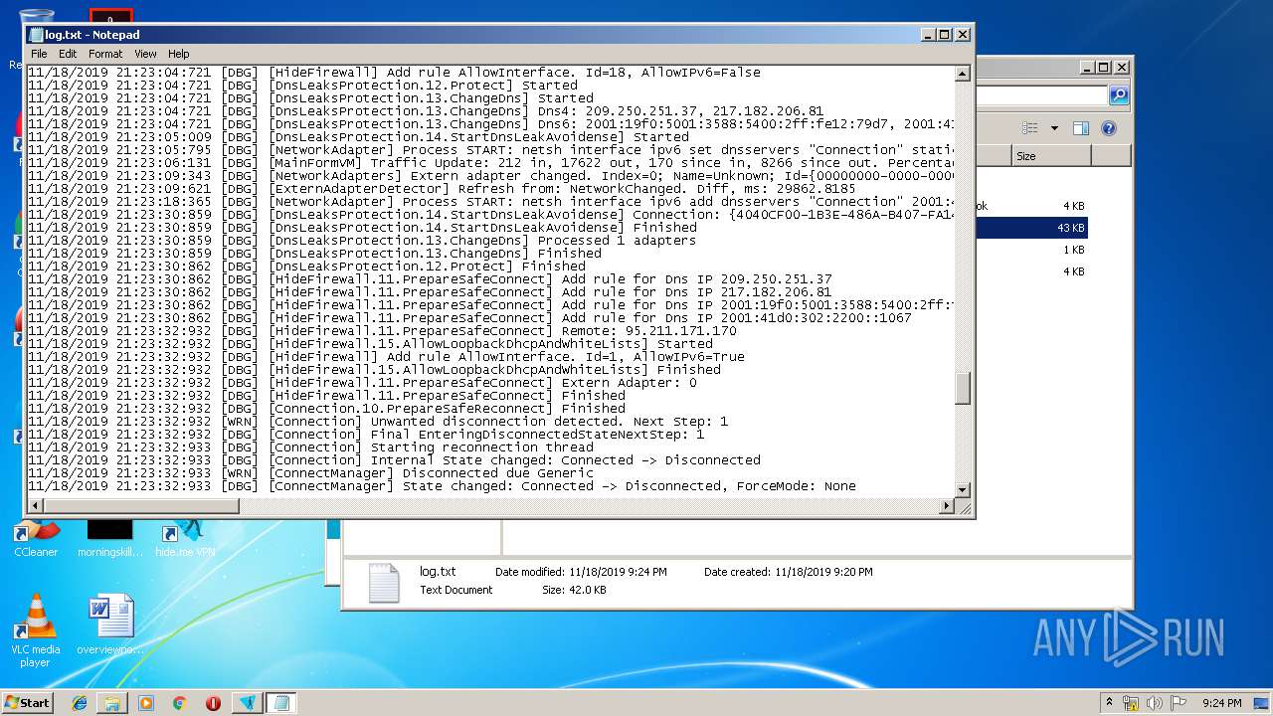This screenshot has width=1273, height=716.
Task: Switch to the Notepad taskbar button
Action: coord(281,703)
